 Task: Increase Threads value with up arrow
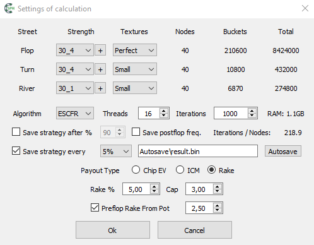[164, 111]
